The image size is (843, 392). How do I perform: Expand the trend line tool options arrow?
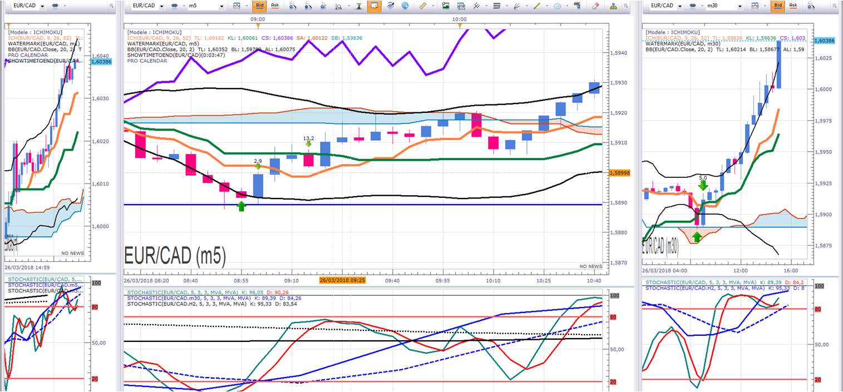click(x=546, y=6)
